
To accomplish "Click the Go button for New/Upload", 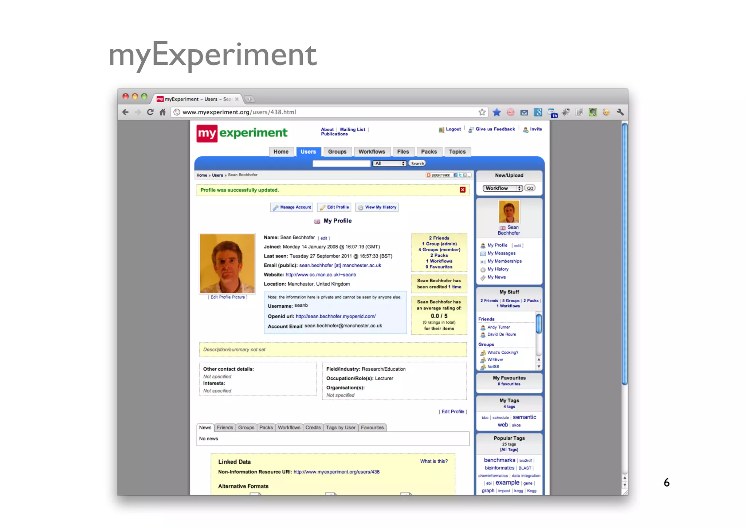I will (x=530, y=188).
